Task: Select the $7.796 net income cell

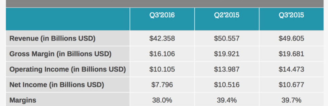Action: click(162, 85)
